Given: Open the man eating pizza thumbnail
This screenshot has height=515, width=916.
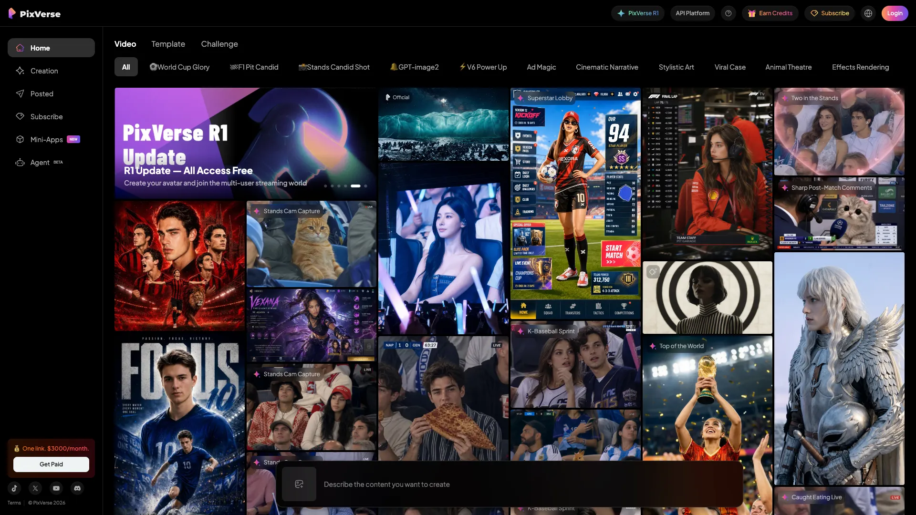Looking at the screenshot, I should pyautogui.click(x=443, y=398).
